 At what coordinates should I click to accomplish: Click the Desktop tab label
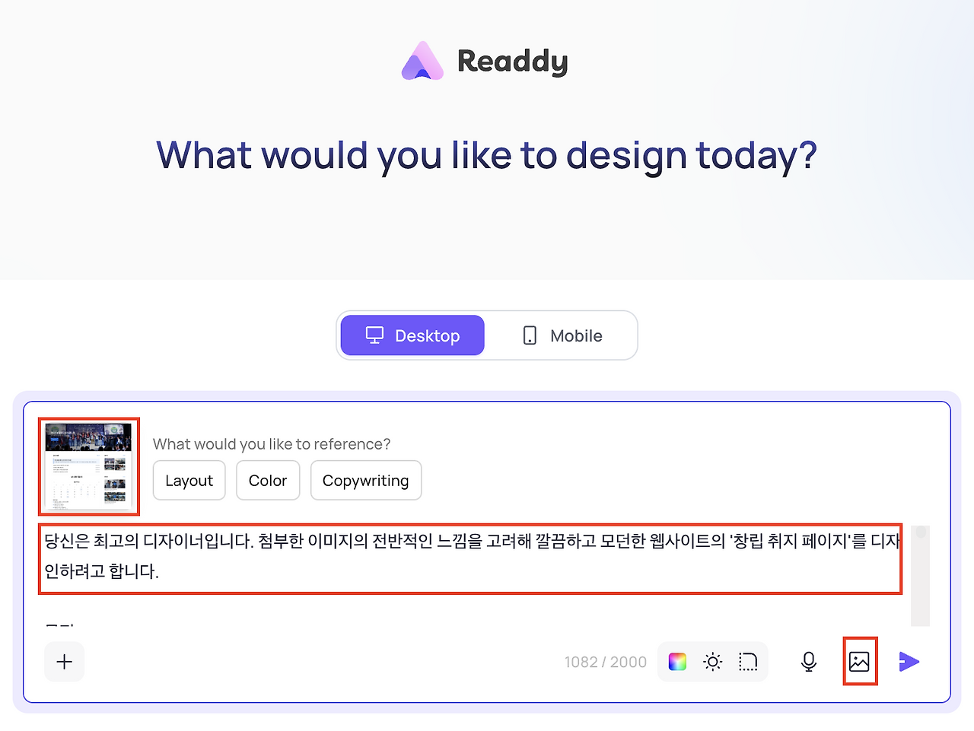pyautogui.click(x=427, y=335)
